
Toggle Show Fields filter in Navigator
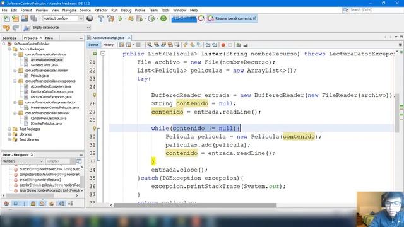click(x=15, y=204)
